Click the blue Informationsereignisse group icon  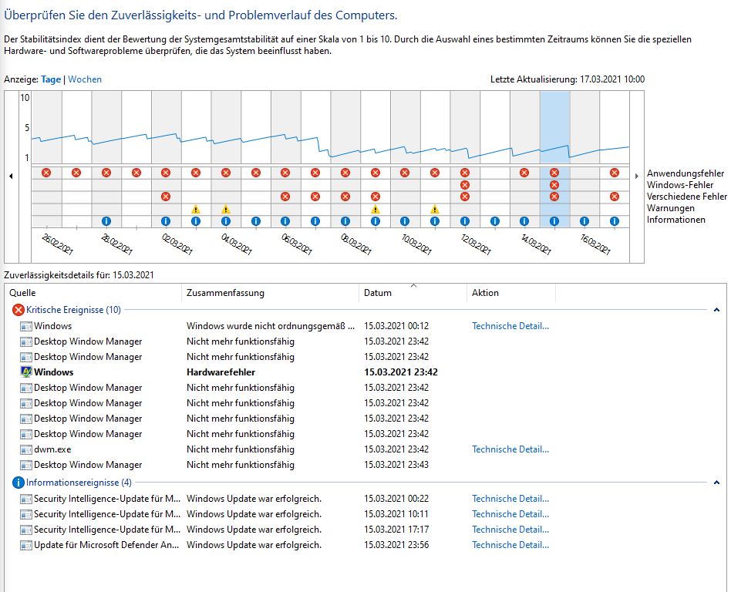click(x=19, y=483)
